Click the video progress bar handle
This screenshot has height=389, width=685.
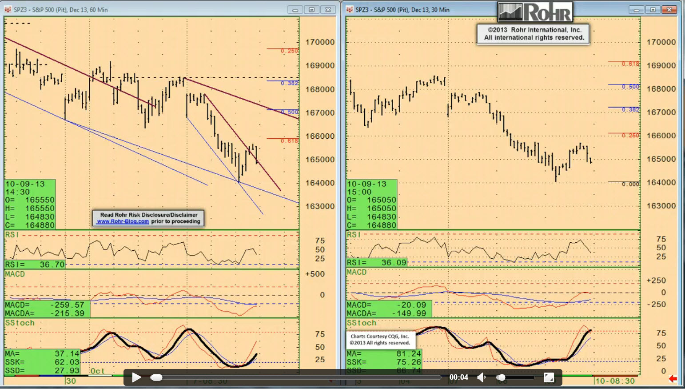pyautogui.click(x=156, y=377)
